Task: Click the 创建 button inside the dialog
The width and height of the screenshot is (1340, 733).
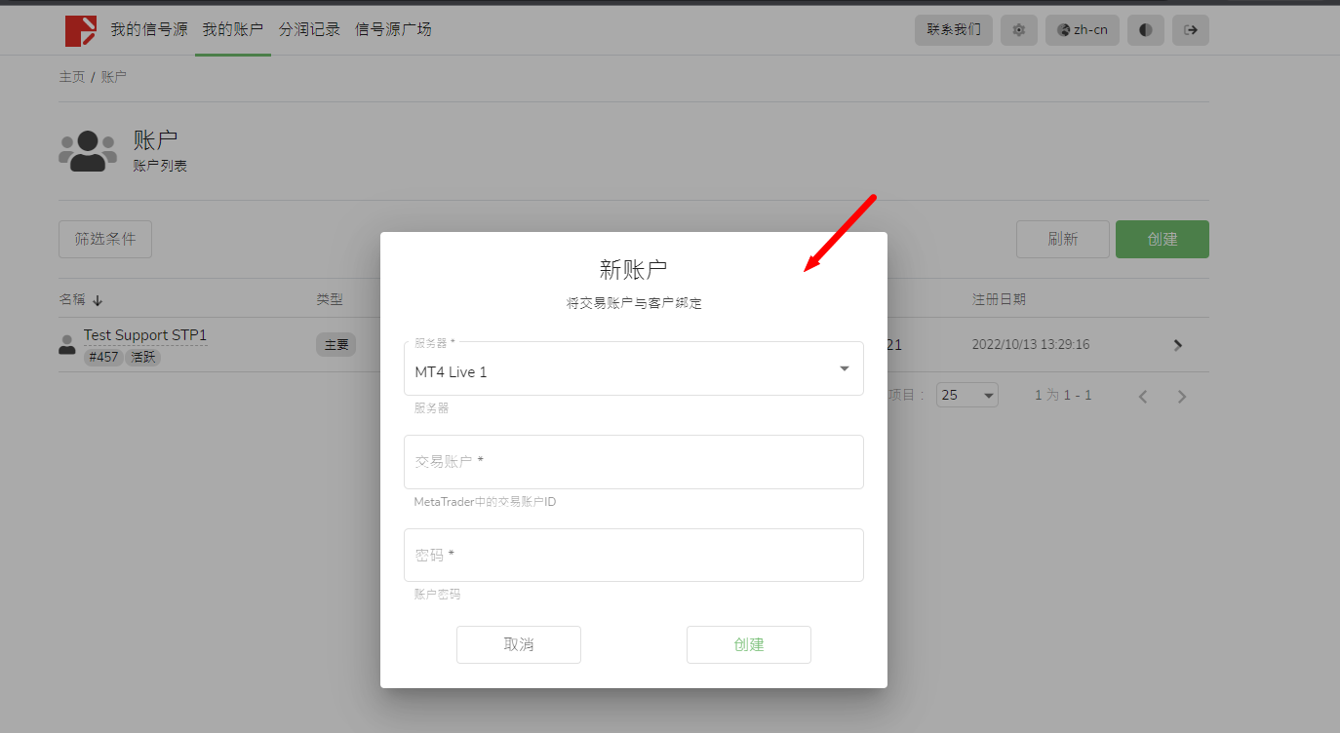Action: pyautogui.click(x=749, y=644)
